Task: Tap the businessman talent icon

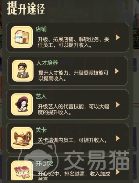Action: pos(23,71)
